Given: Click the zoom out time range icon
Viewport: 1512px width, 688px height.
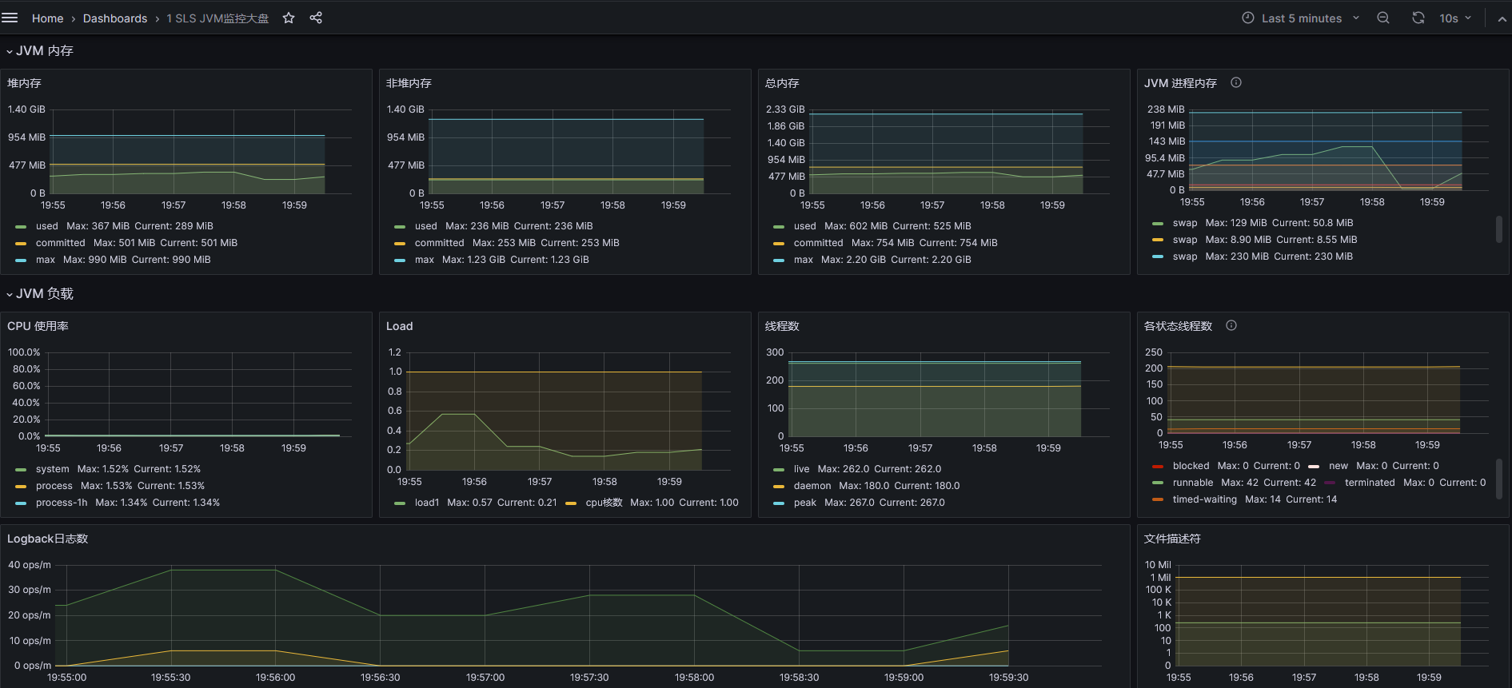Looking at the screenshot, I should [1383, 18].
